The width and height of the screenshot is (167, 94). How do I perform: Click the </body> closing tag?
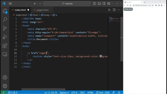pyautogui.click(x=26, y=63)
